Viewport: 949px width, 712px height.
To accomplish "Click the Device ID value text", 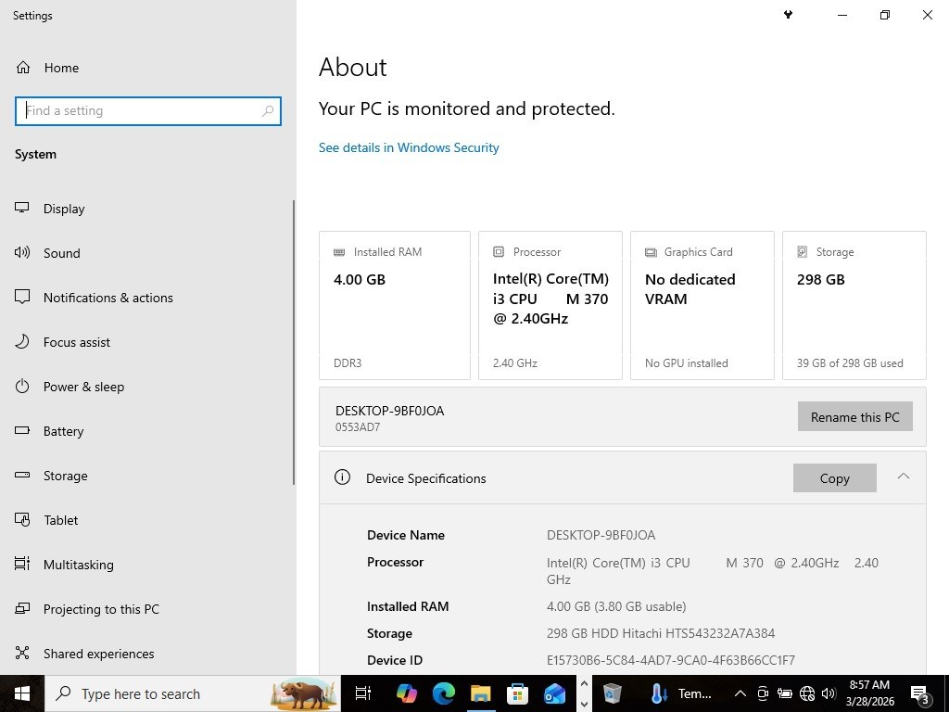I will 671,660.
